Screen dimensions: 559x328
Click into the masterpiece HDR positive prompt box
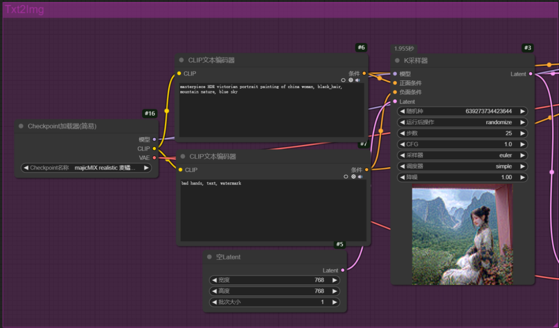[271, 110]
